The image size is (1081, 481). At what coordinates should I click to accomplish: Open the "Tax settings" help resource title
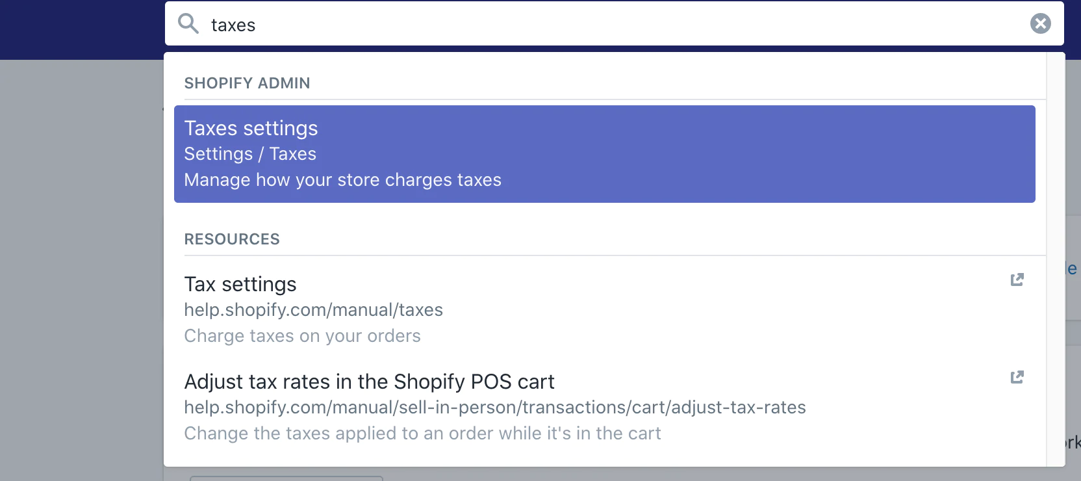(240, 285)
